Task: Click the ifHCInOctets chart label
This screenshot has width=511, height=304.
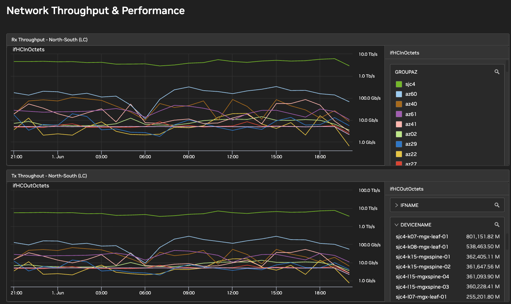Action: click(x=28, y=50)
